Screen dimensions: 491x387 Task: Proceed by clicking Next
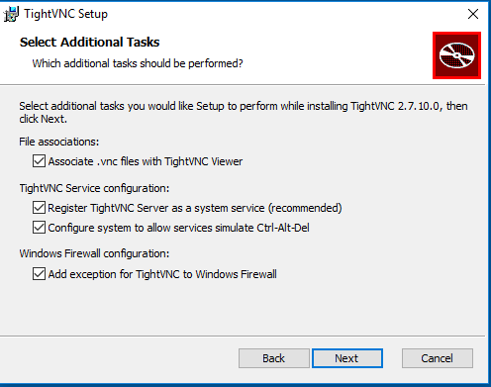click(347, 358)
